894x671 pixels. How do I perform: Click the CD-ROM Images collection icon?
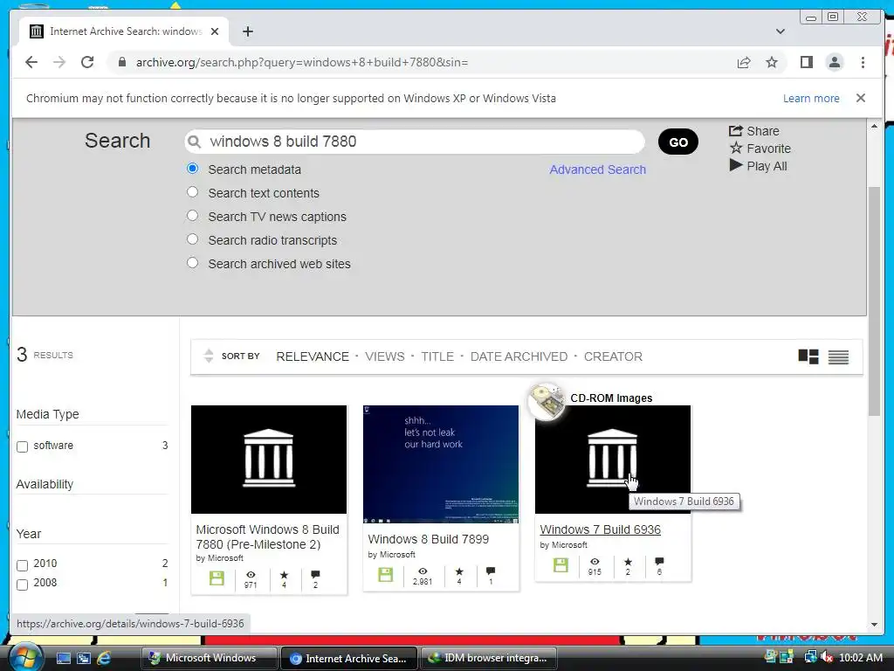tap(547, 401)
